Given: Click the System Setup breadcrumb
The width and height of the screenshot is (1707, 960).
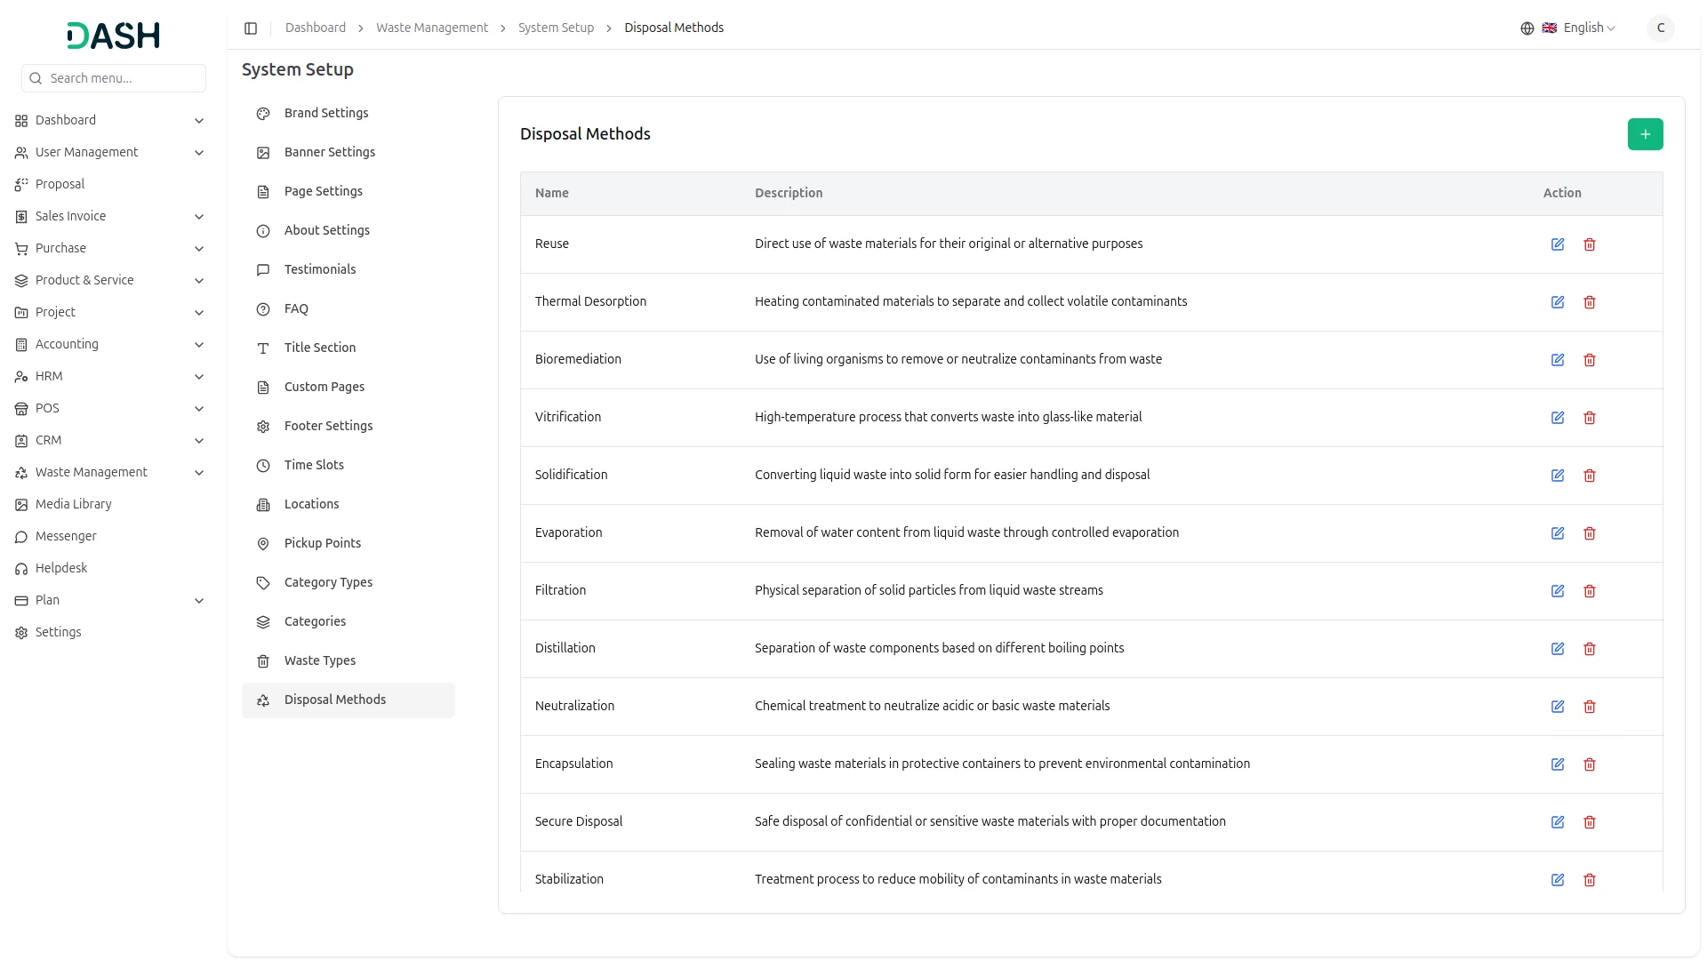Looking at the screenshot, I should click(556, 28).
